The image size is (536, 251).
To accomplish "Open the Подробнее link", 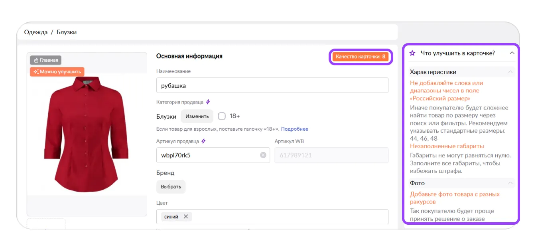I will click(x=295, y=129).
